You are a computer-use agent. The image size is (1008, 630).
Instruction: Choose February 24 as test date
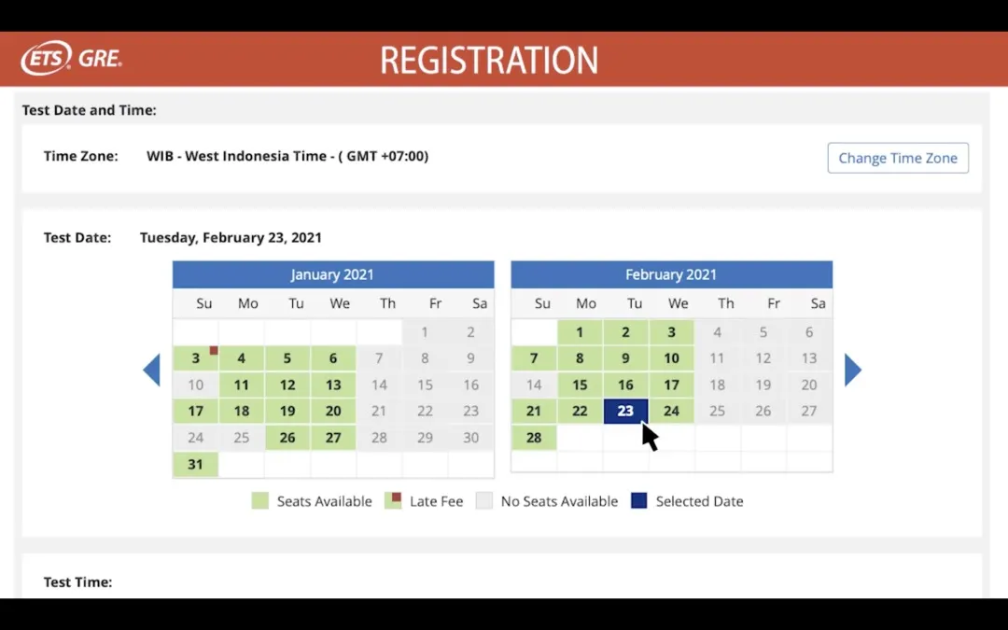tap(671, 411)
